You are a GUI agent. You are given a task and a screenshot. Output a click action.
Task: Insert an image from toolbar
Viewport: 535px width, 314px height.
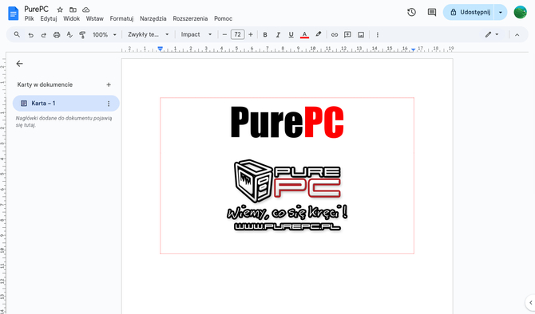tap(361, 35)
